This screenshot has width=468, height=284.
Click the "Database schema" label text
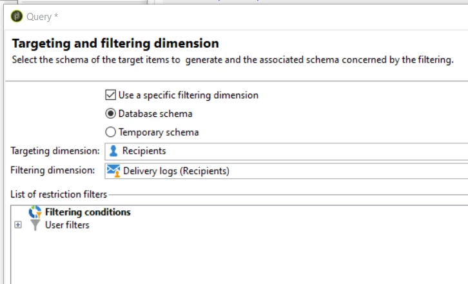155,114
